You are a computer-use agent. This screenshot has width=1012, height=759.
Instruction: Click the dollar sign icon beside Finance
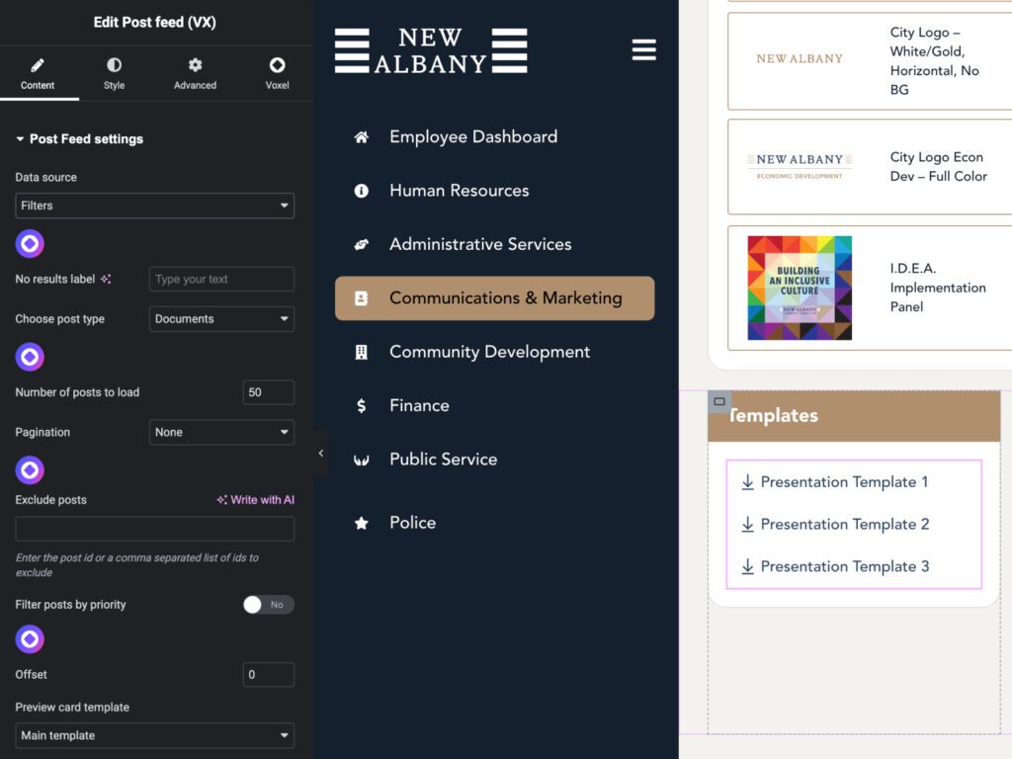(362, 405)
